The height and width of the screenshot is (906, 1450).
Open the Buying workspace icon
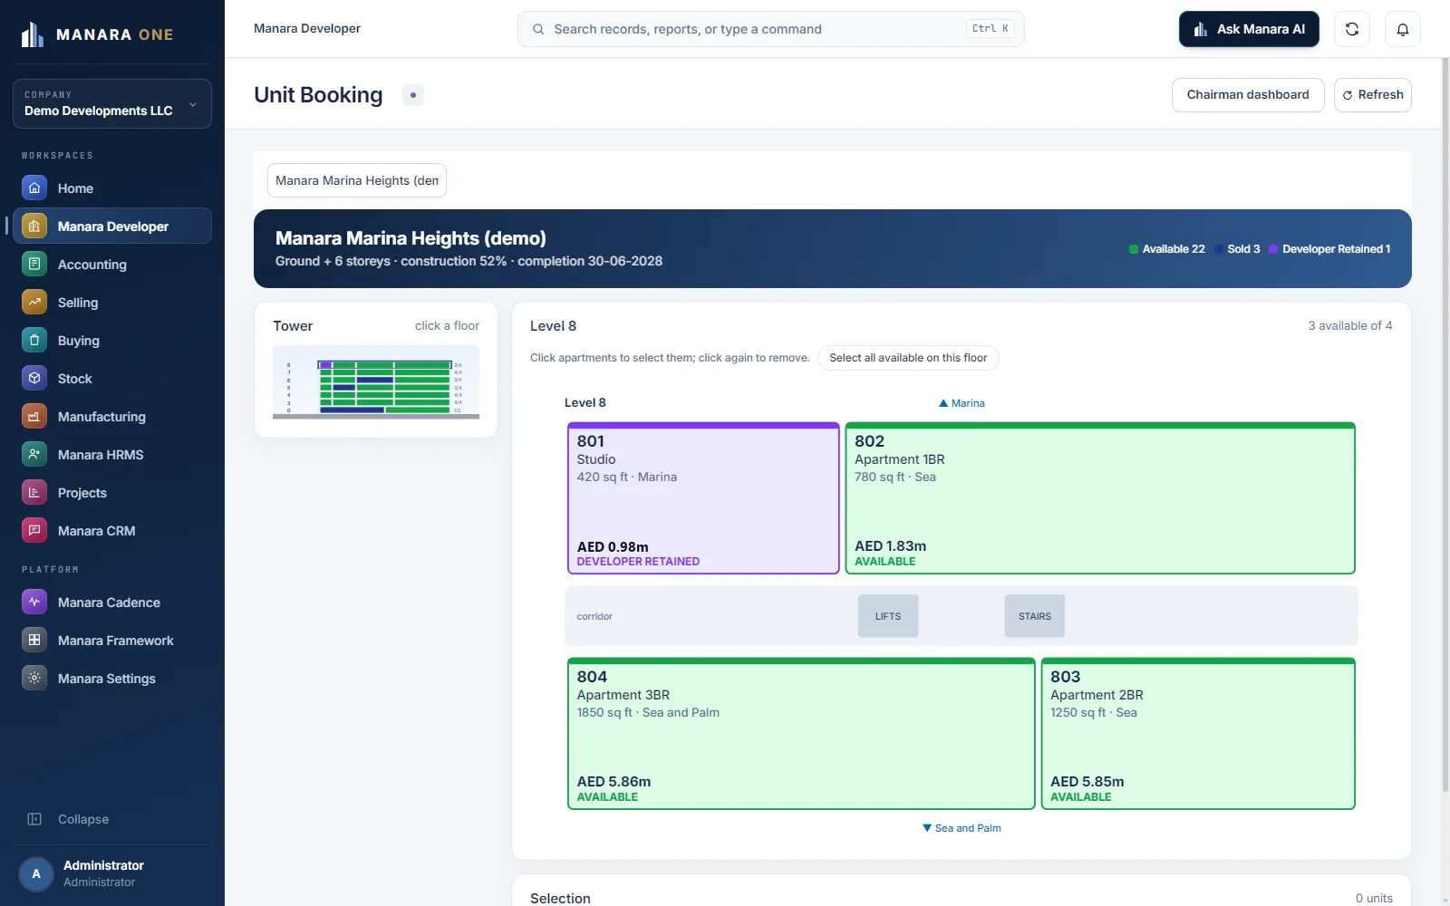pos(34,341)
